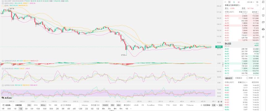266x111 pixels.
Task: Select the Fundflow indicator
Action: point(151,105)
